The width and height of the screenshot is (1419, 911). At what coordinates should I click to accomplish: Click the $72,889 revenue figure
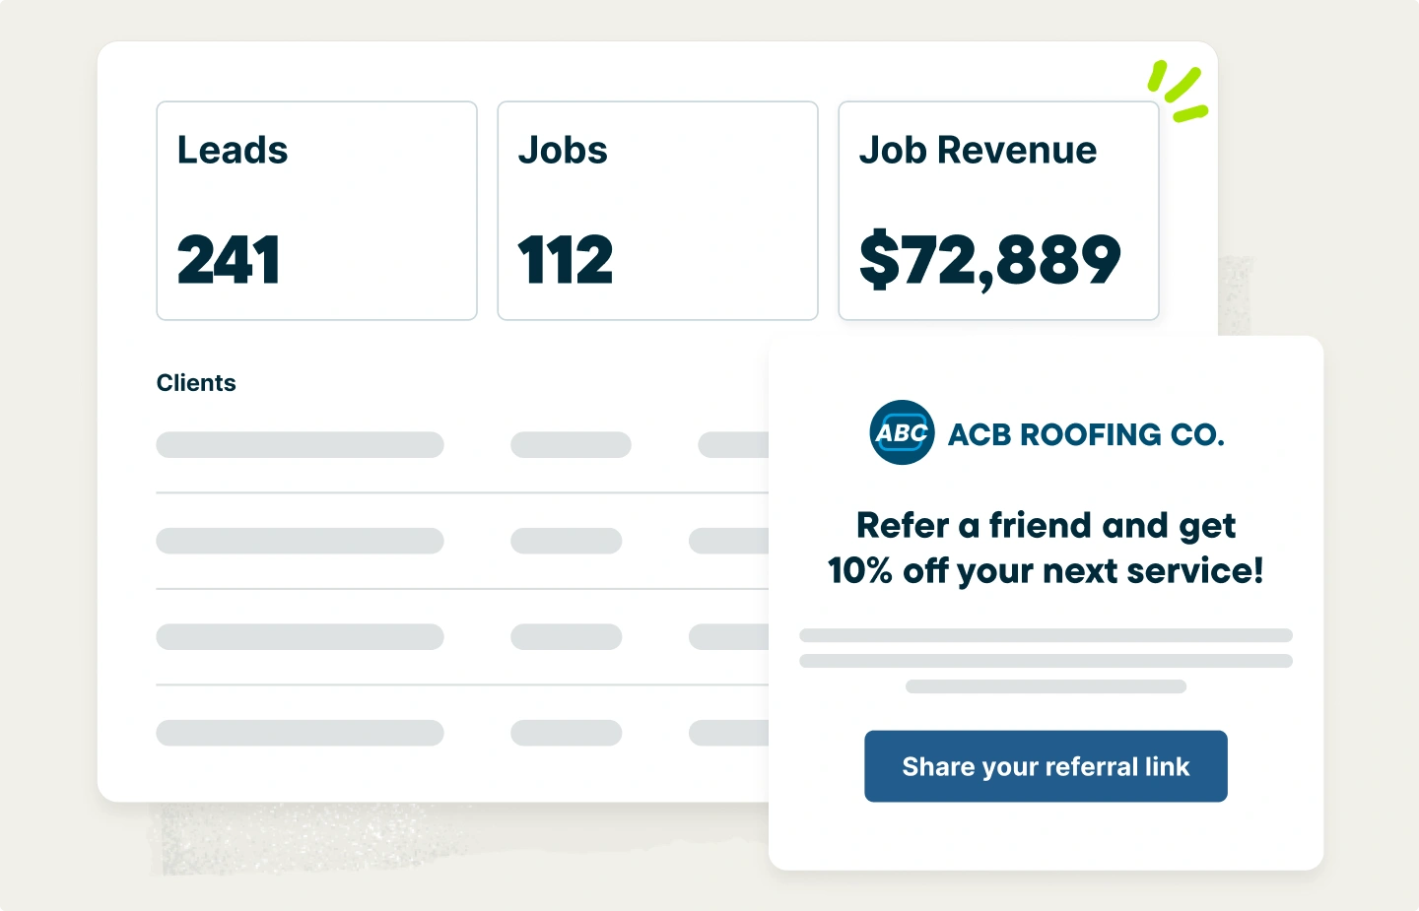989,262
